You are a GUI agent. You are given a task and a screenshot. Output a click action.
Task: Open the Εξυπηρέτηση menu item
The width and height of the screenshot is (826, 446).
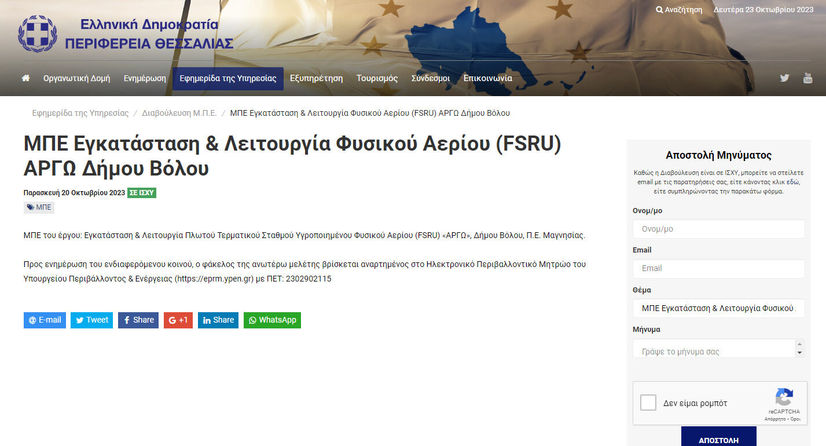316,79
